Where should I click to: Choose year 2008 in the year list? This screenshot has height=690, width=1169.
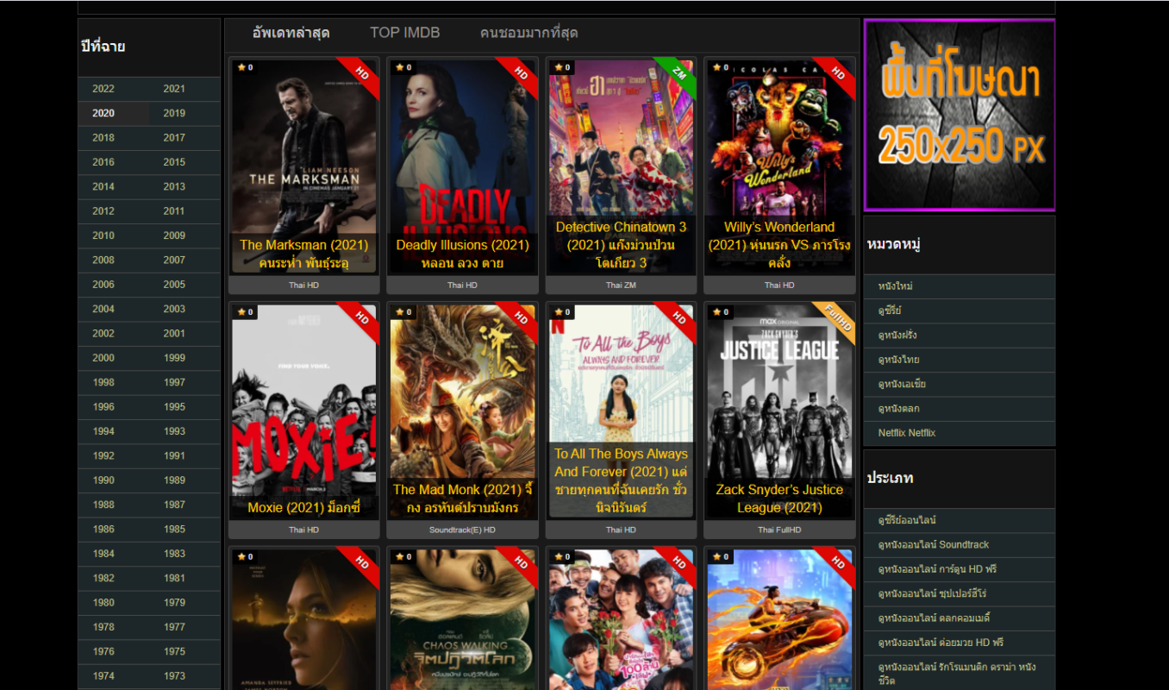(103, 260)
